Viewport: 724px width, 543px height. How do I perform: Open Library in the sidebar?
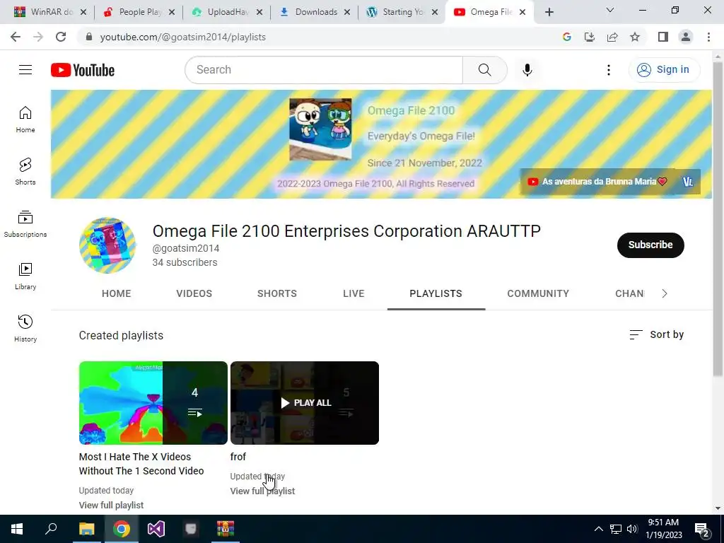(x=25, y=276)
